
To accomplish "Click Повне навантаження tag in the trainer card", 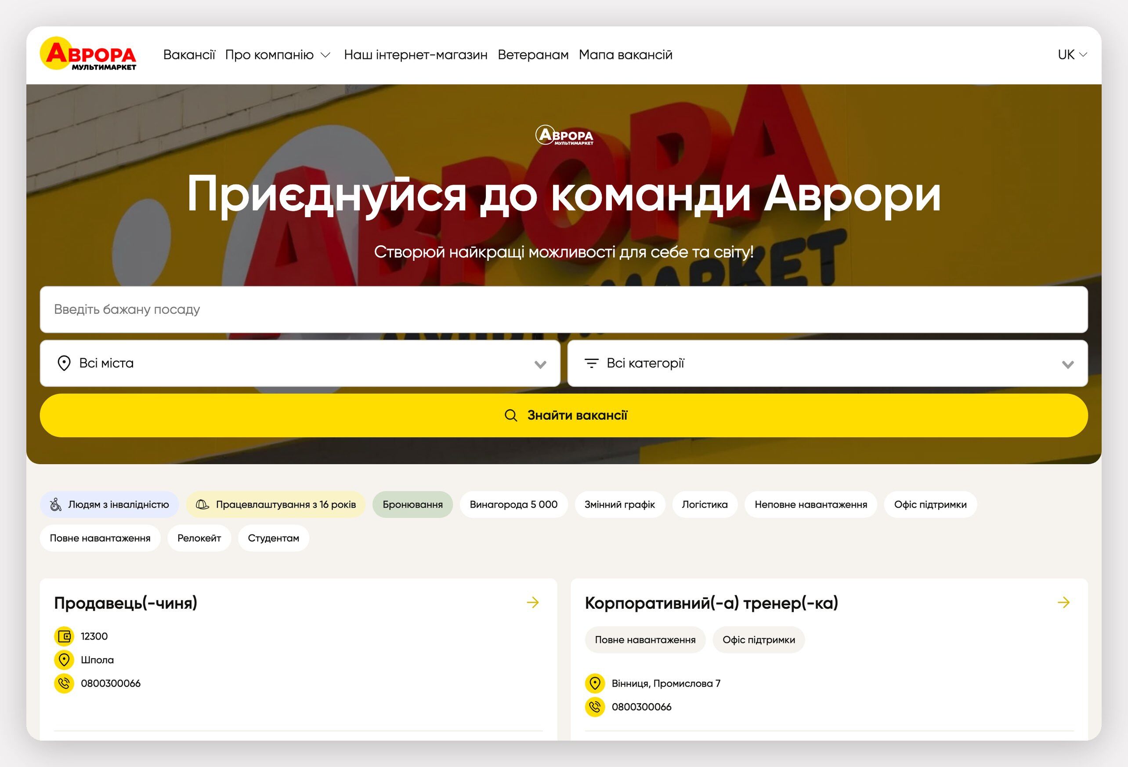I will pos(645,640).
